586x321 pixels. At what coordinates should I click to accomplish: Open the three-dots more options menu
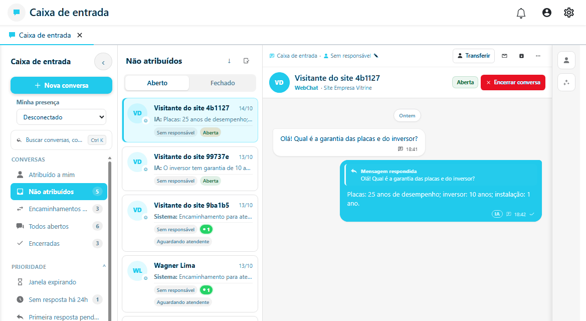(x=538, y=56)
